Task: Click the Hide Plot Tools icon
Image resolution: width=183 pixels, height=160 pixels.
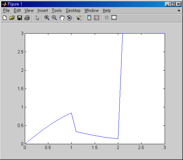Action: coord(107,17)
